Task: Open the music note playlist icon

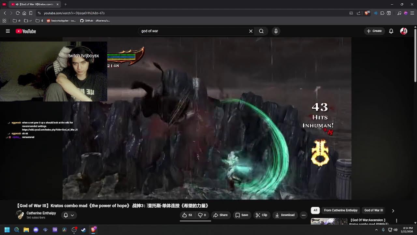Action: coord(399,13)
